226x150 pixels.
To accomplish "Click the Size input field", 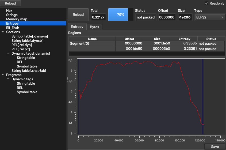I will click(x=185, y=17).
